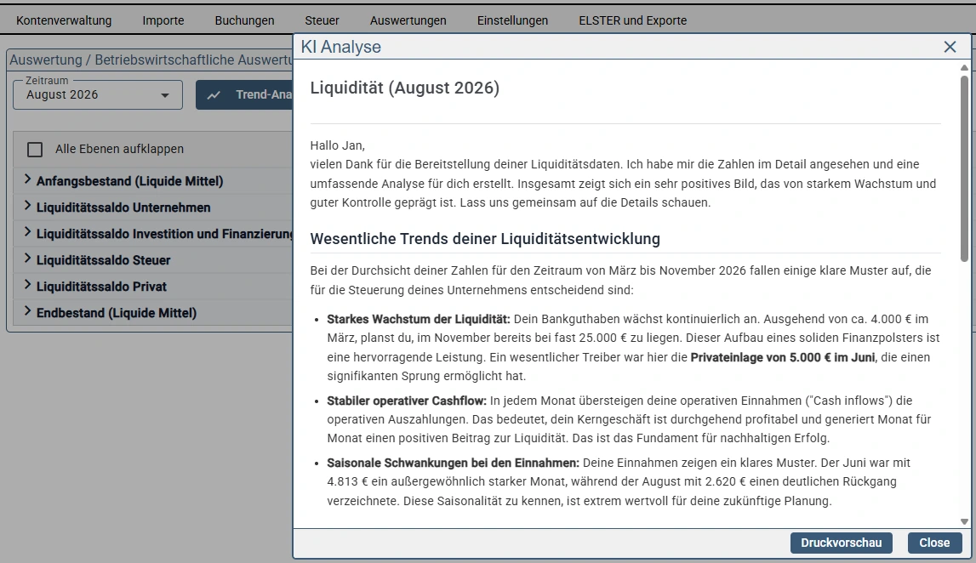This screenshot has height=563, width=976.
Task: Expand Liquiditätssaldo Investition und Finanzierung row
Action: [27, 232]
